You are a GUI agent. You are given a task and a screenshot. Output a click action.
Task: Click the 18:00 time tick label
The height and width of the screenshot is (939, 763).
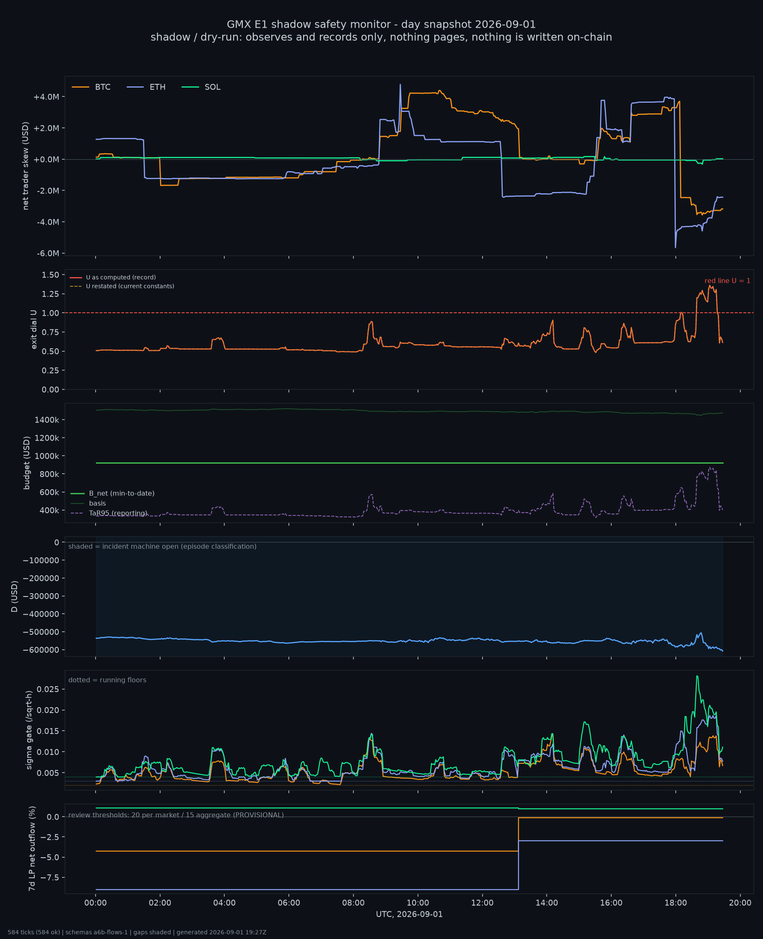pyautogui.click(x=675, y=903)
